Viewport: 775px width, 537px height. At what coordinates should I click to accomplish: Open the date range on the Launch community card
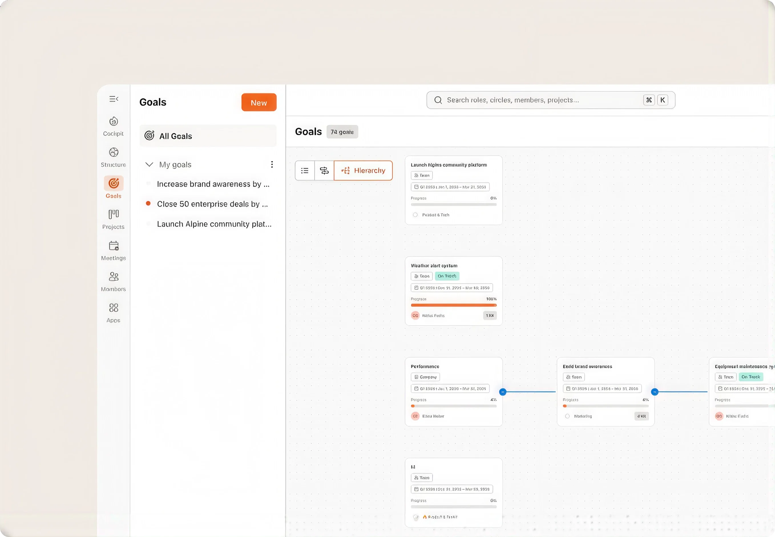click(x=450, y=187)
